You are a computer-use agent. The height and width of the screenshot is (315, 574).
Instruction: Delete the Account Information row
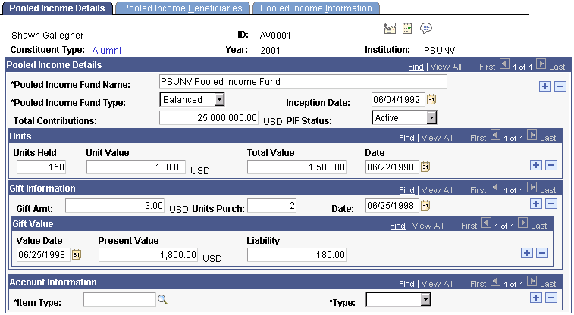551,298
